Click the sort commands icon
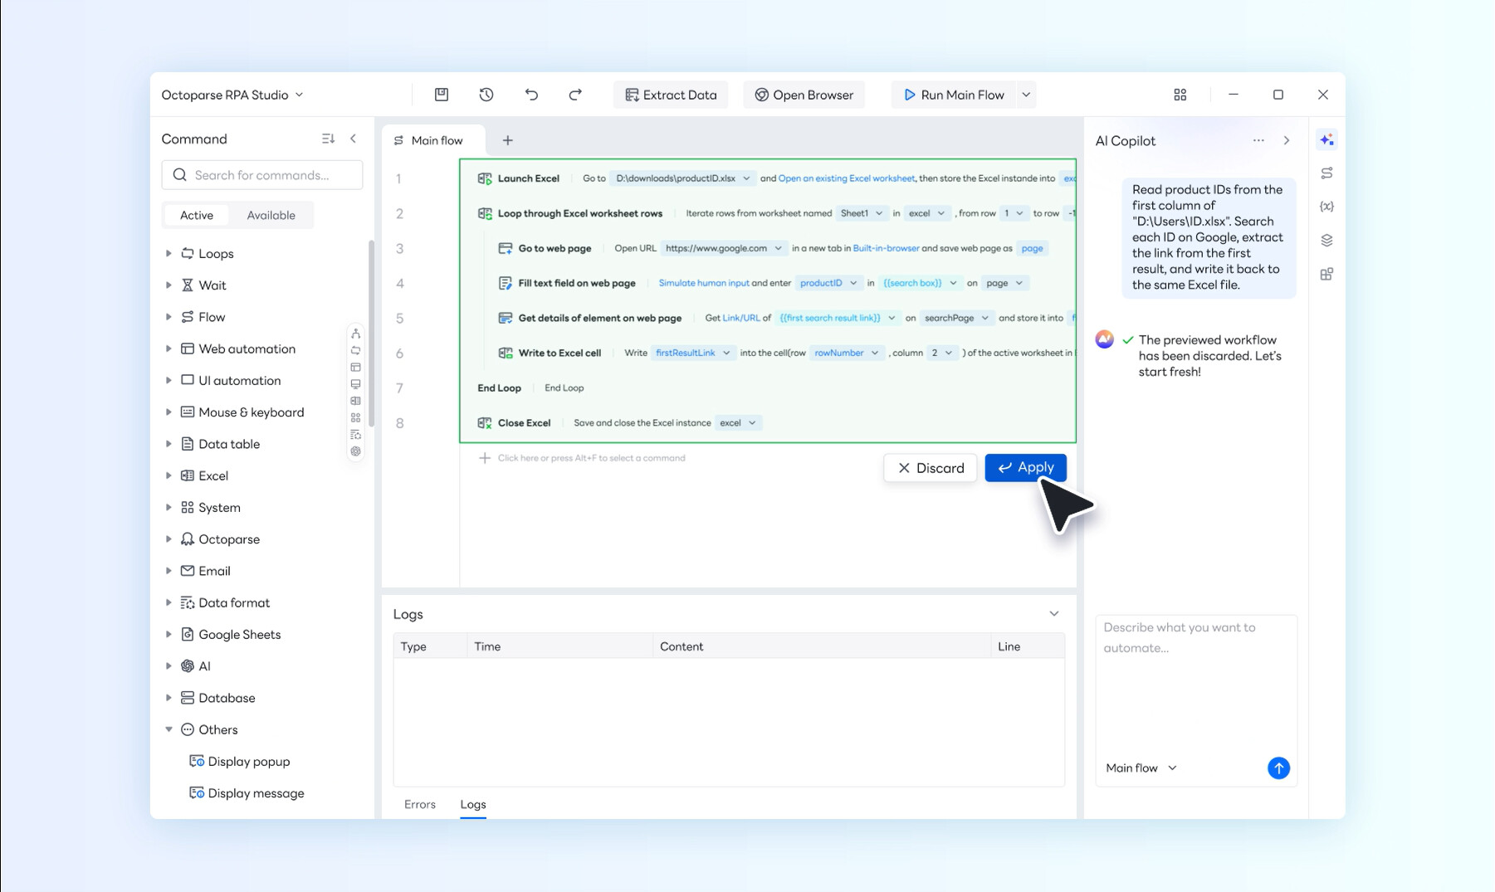This screenshot has height=892, width=1495. coord(328,139)
